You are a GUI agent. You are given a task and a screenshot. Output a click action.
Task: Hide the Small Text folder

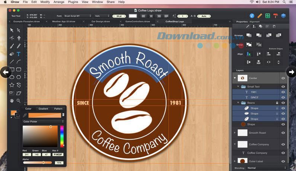[x=283, y=86]
